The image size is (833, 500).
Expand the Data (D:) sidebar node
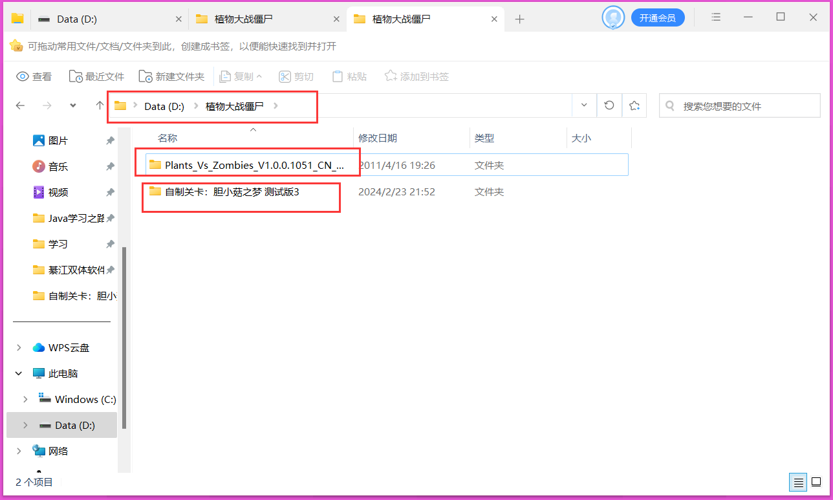click(25, 425)
